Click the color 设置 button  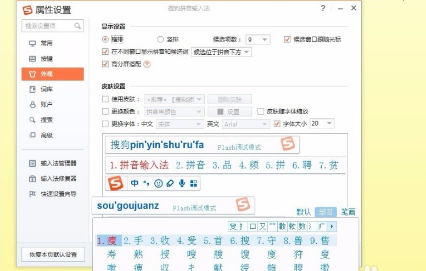(229, 111)
